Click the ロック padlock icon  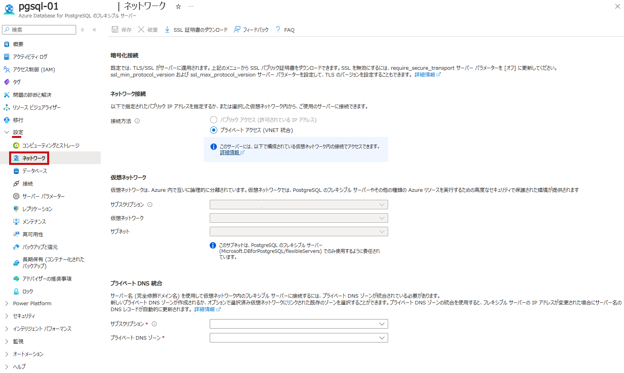pyautogui.click(x=16, y=291)
